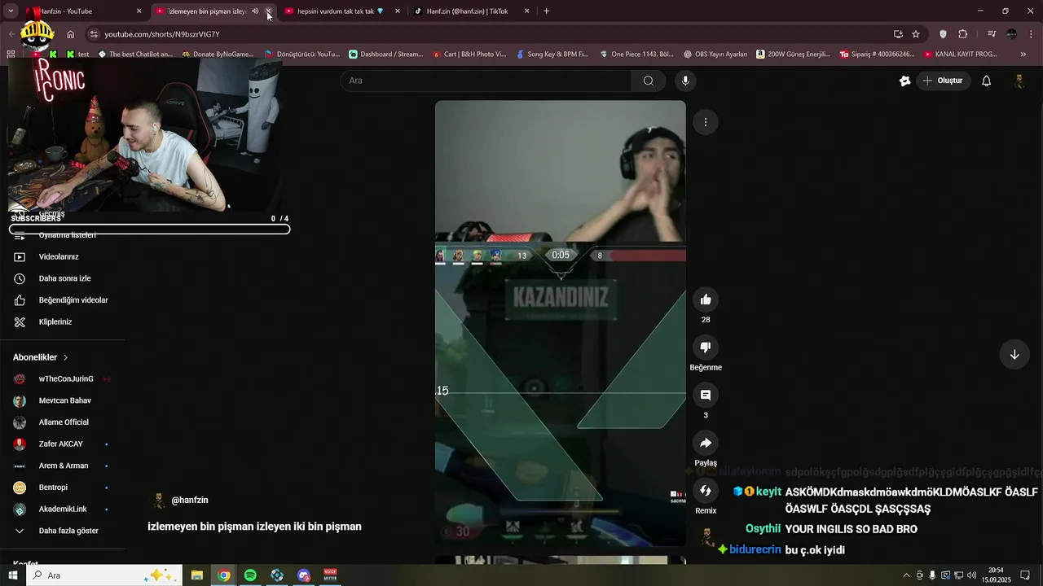
Task: Click the shield icon in the Chrome toolbar
Action: 944,34
